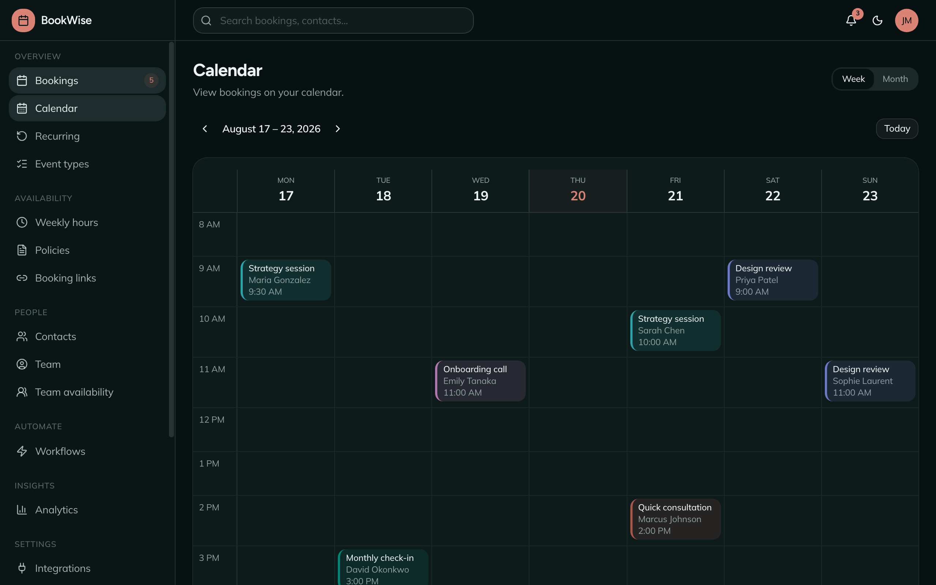Click the Recurring loop icon
Screen dimensions: 936x585
pyautogui.click(x=22, y=136)
